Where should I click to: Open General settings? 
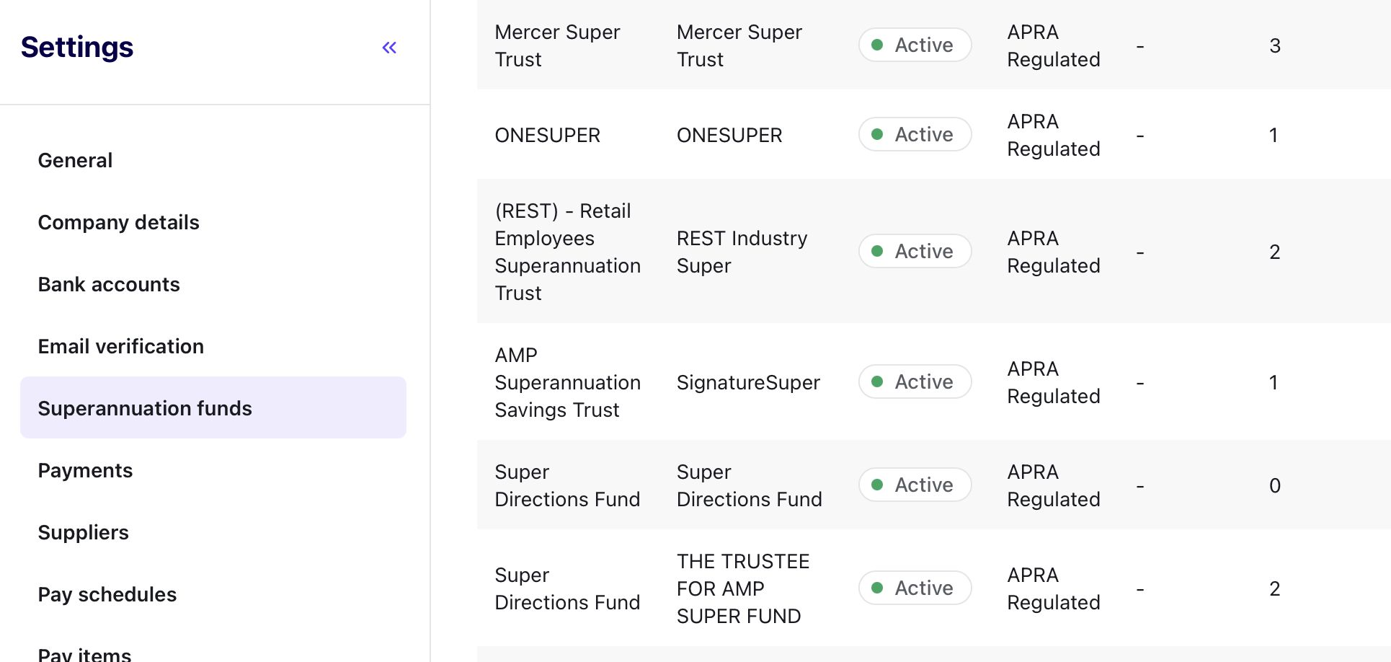pyautogui.click(x=75, y=160)
